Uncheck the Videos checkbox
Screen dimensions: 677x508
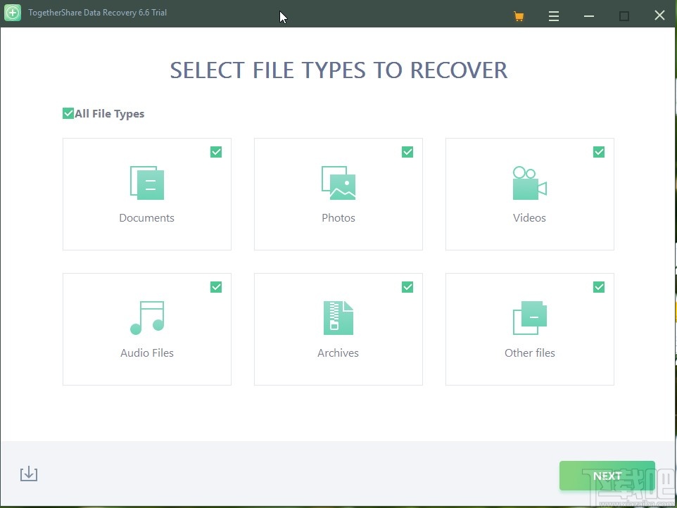click(599, 151)
